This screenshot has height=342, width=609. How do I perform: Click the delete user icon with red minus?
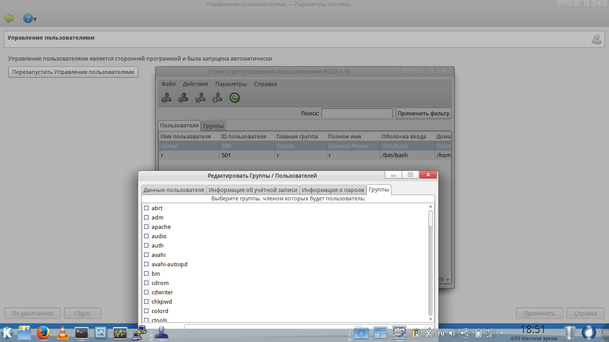pos(217,98)
